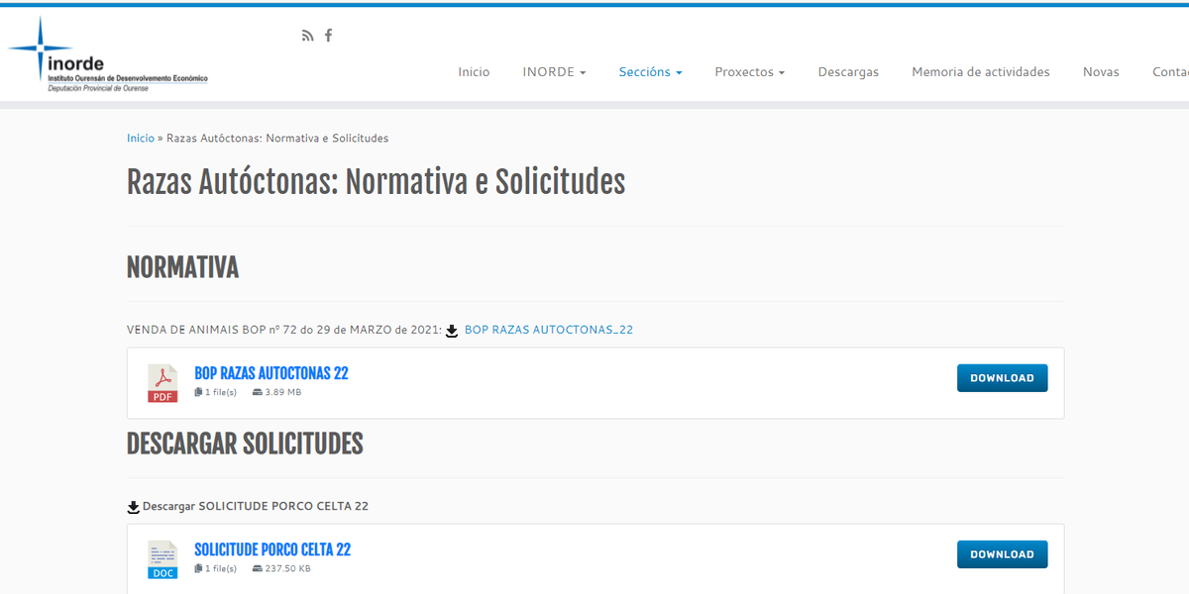Screen dimensions: 1189x594
Task: Click the PDF icon of BOP RAZAS AUTOCTONAS 22
Action: coord(162,383)
